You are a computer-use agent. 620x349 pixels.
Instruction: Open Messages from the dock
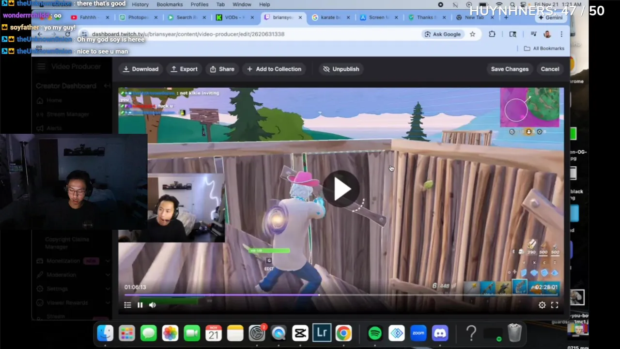[149, 333]
